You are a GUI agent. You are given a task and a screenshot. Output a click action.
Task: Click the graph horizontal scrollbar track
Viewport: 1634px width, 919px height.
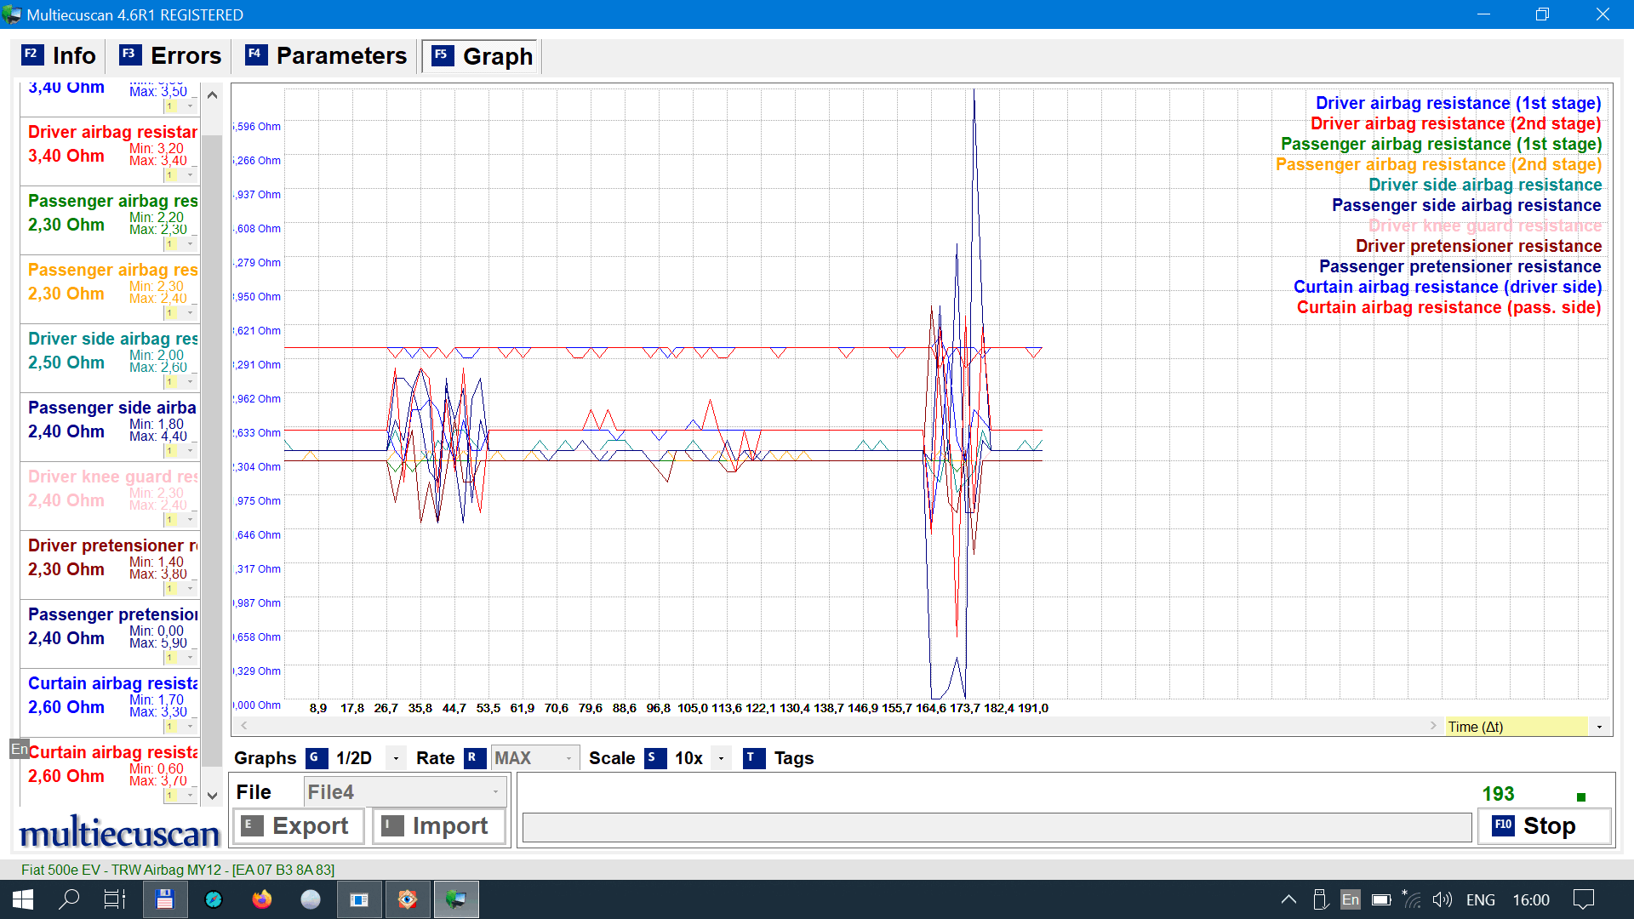(838, 726)
